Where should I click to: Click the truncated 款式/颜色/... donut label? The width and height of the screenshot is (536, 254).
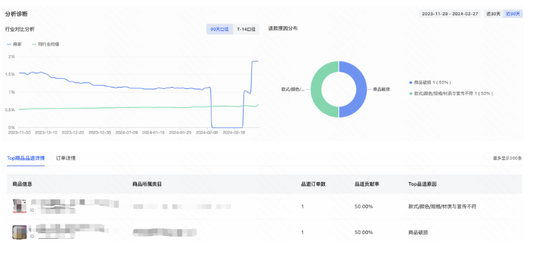(x=293, y=89)
